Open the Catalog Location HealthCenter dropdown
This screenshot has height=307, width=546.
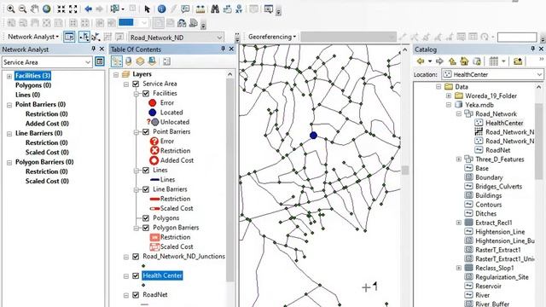pos(539,74)
